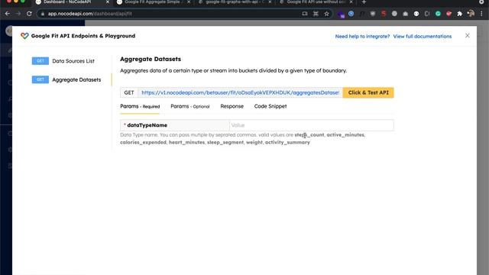489x275 pixels.
Task: Click the browser address bar URL
Action: pyautogui.click(x=90, y=14)
